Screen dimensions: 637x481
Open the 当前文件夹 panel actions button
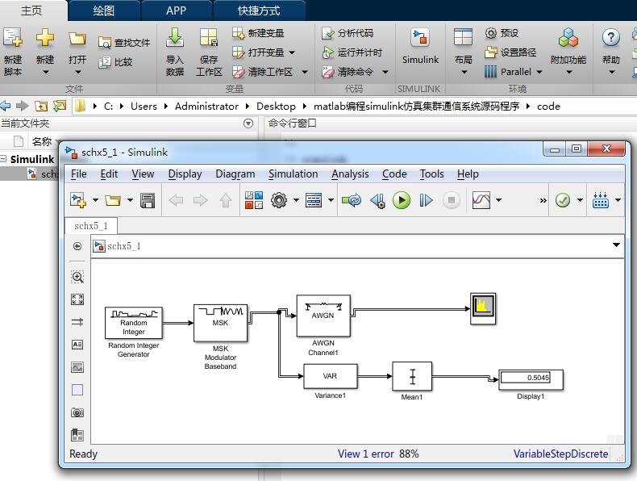click(x=248, y=123)
